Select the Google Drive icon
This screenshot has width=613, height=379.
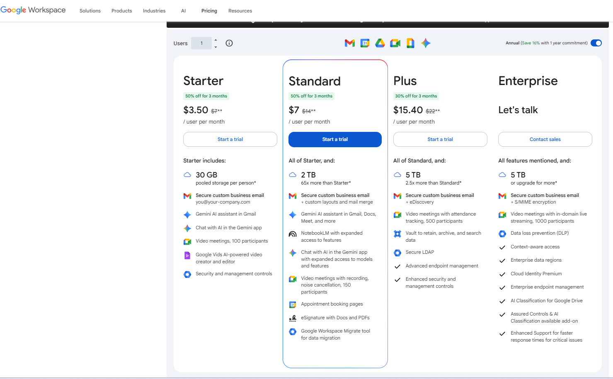380,43
